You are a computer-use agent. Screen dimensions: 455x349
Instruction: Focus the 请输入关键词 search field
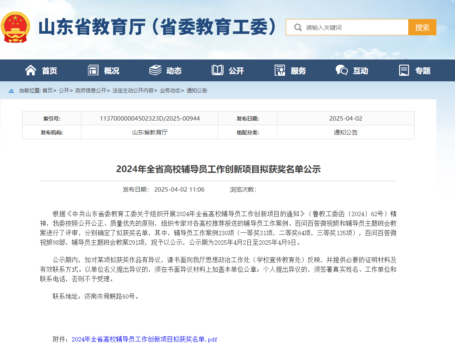(x=347, y=27)
